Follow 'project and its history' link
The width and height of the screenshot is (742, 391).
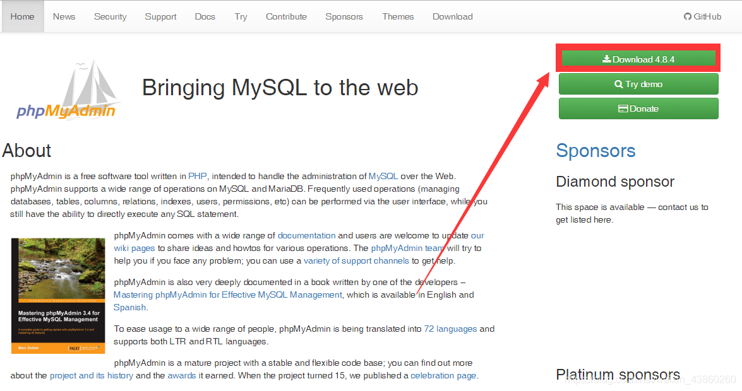coord(92,376)
